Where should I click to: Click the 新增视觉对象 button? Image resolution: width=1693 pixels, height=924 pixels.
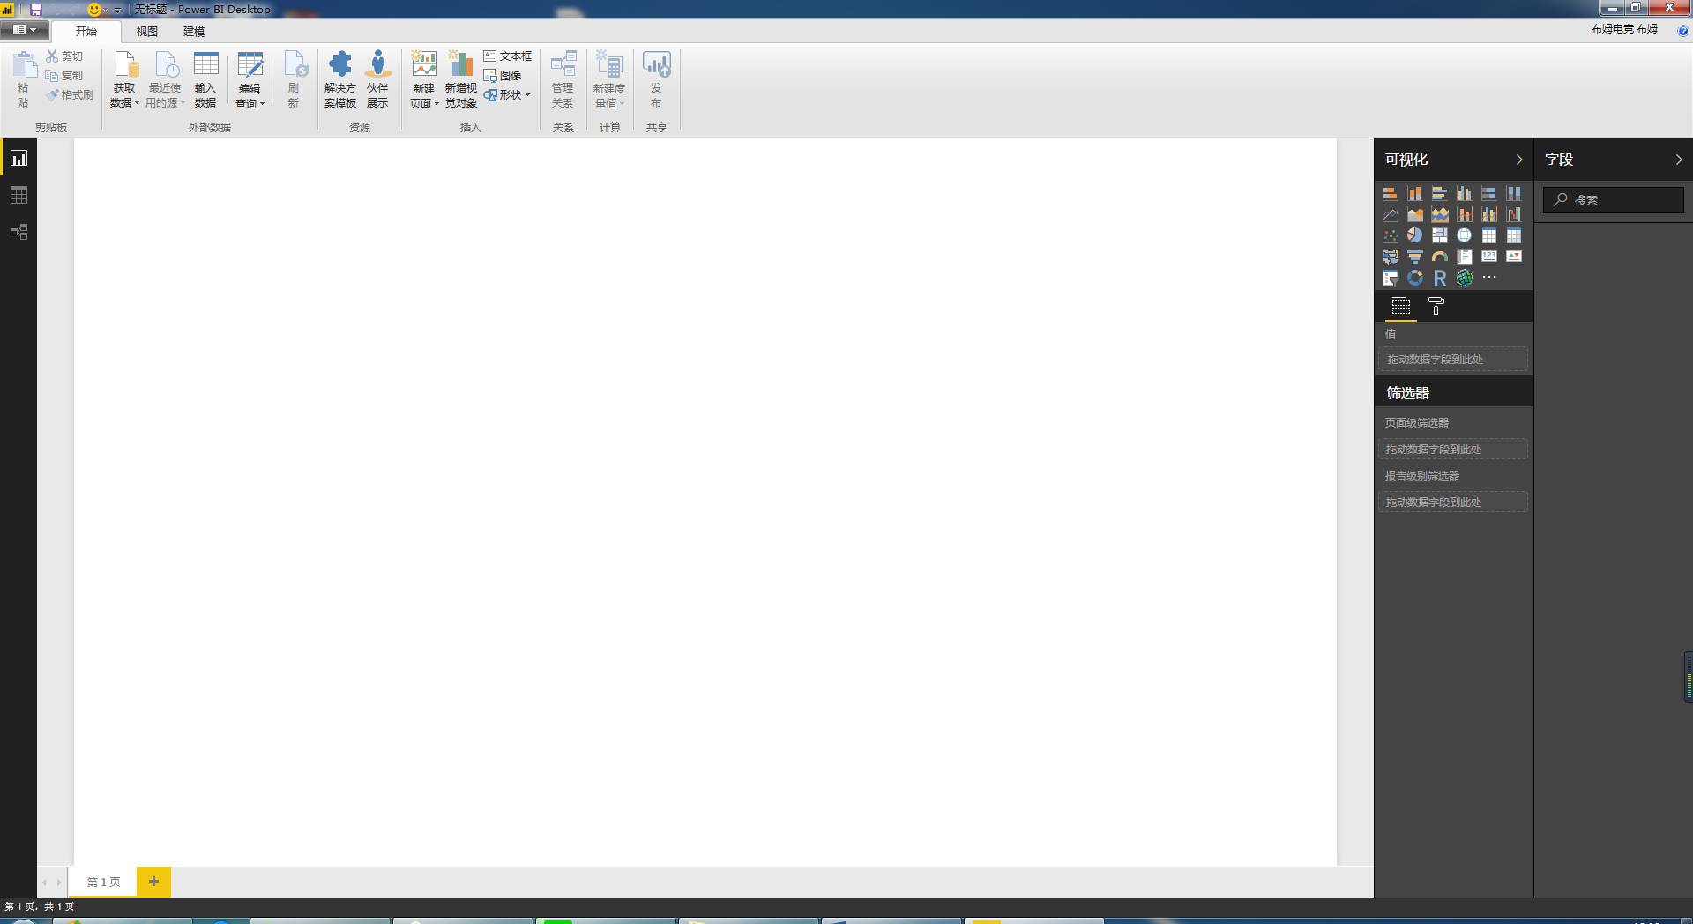tap(460, 80)
